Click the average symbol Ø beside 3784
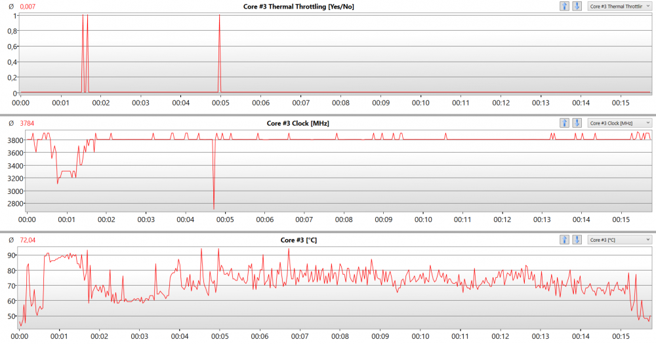This screenshot has height=344, width=656. [x=10, y=123]
